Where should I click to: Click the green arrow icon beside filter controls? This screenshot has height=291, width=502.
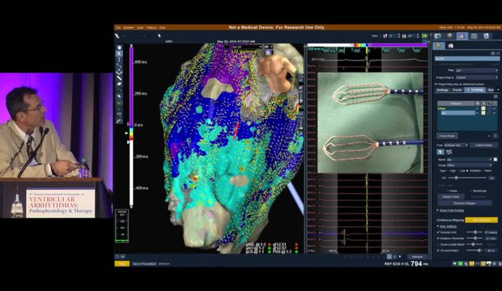pyautogui.click(x=425, y=36)
